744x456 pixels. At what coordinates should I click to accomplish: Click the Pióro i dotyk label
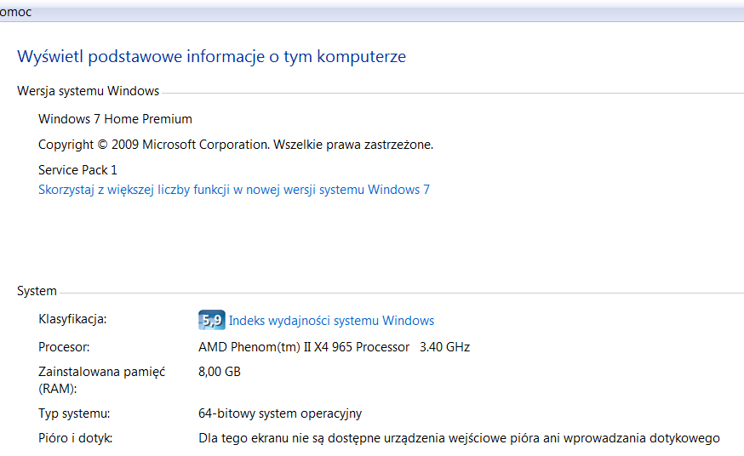pos(76,438)
